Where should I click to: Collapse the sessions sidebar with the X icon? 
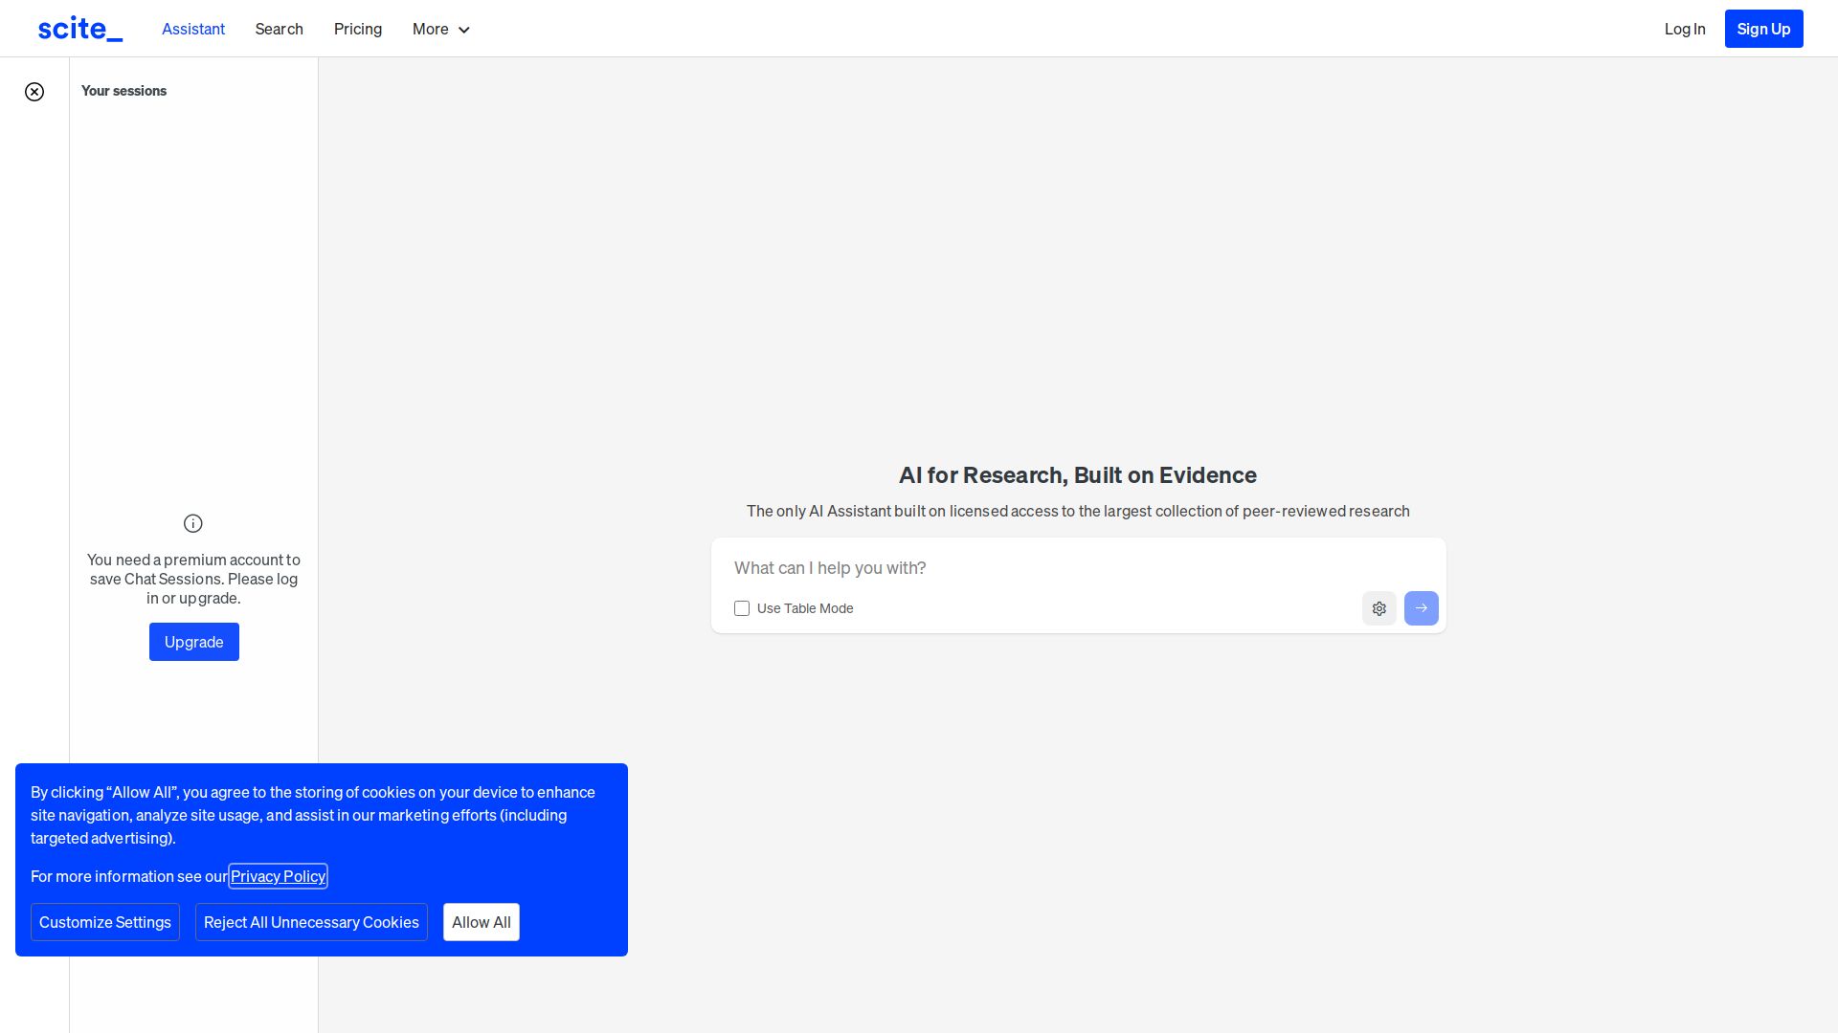coord(34,92)
